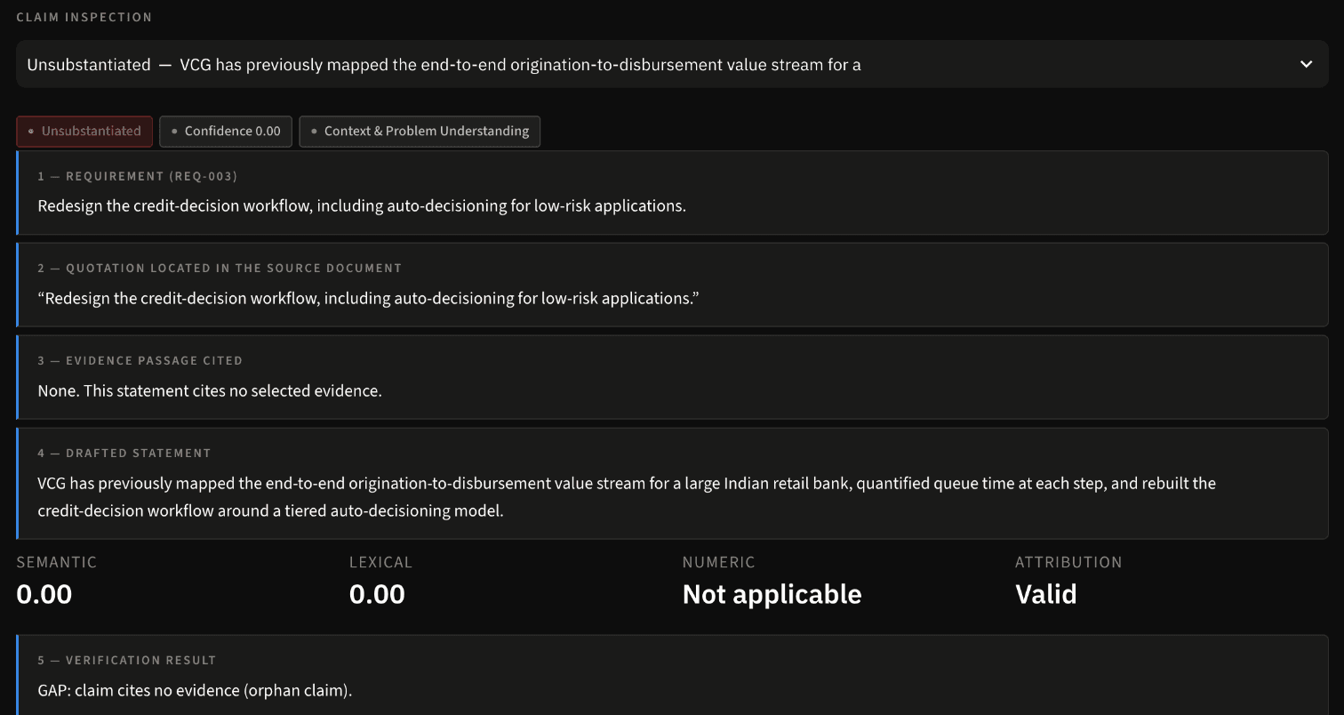1344x715 pixels.
Task: Click the Semantic score 0.00 value
Action: [44, 594]
